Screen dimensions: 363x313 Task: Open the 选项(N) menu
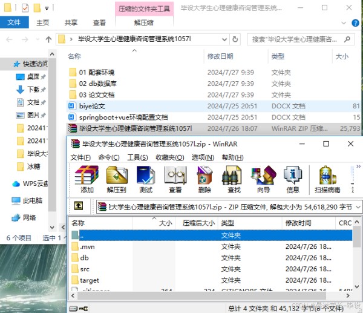[x=203, y=157]
